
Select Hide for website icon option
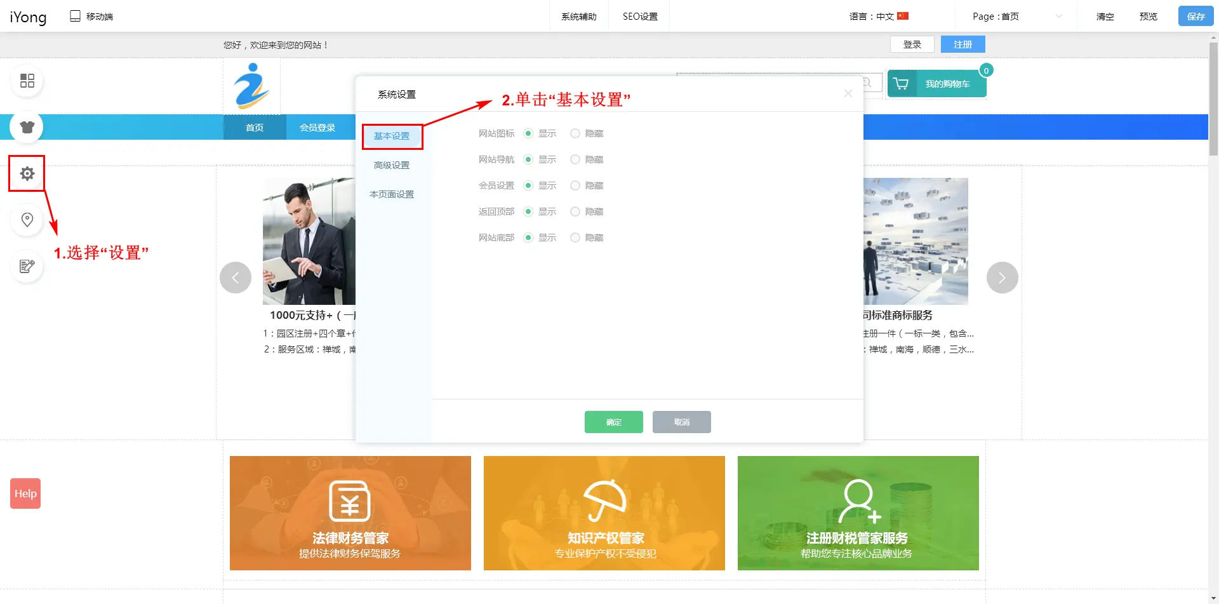(x=575, y=133)
